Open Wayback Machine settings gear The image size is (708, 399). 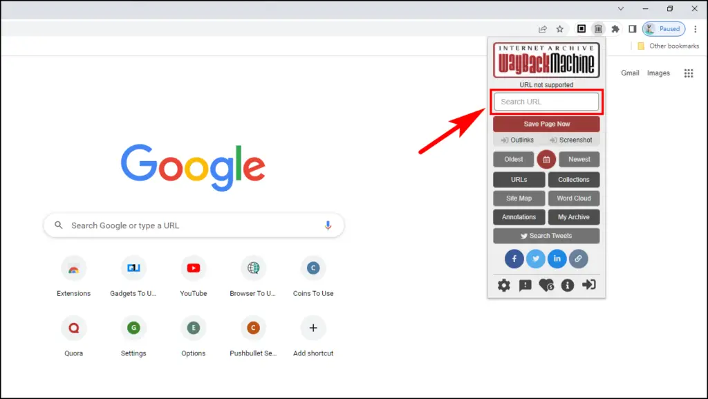click(x=504, y=286)
